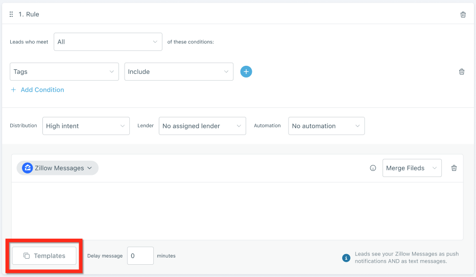Delete the Zillow message via trash icon
The image size is (476, 277).
[454, 168]
